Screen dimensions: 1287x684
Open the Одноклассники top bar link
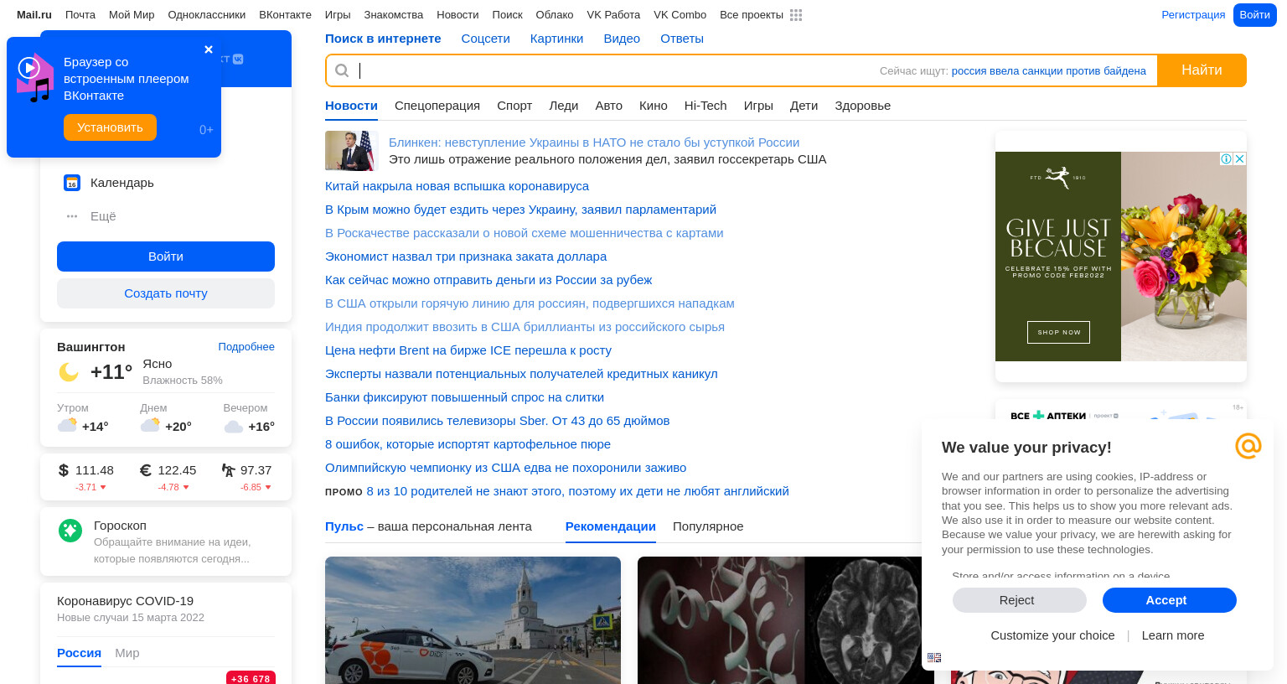tap(207, 15)
